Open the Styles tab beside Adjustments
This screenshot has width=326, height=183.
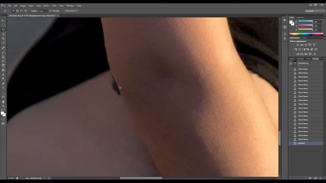point(305,38)
